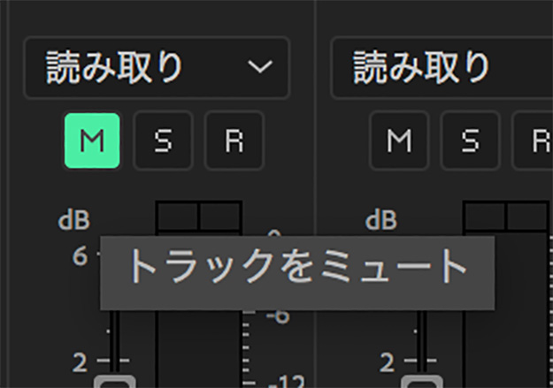The height and width of the screenshot is (388, 553).
Task: Click the dB label above first fader
Action: [73, 220]
